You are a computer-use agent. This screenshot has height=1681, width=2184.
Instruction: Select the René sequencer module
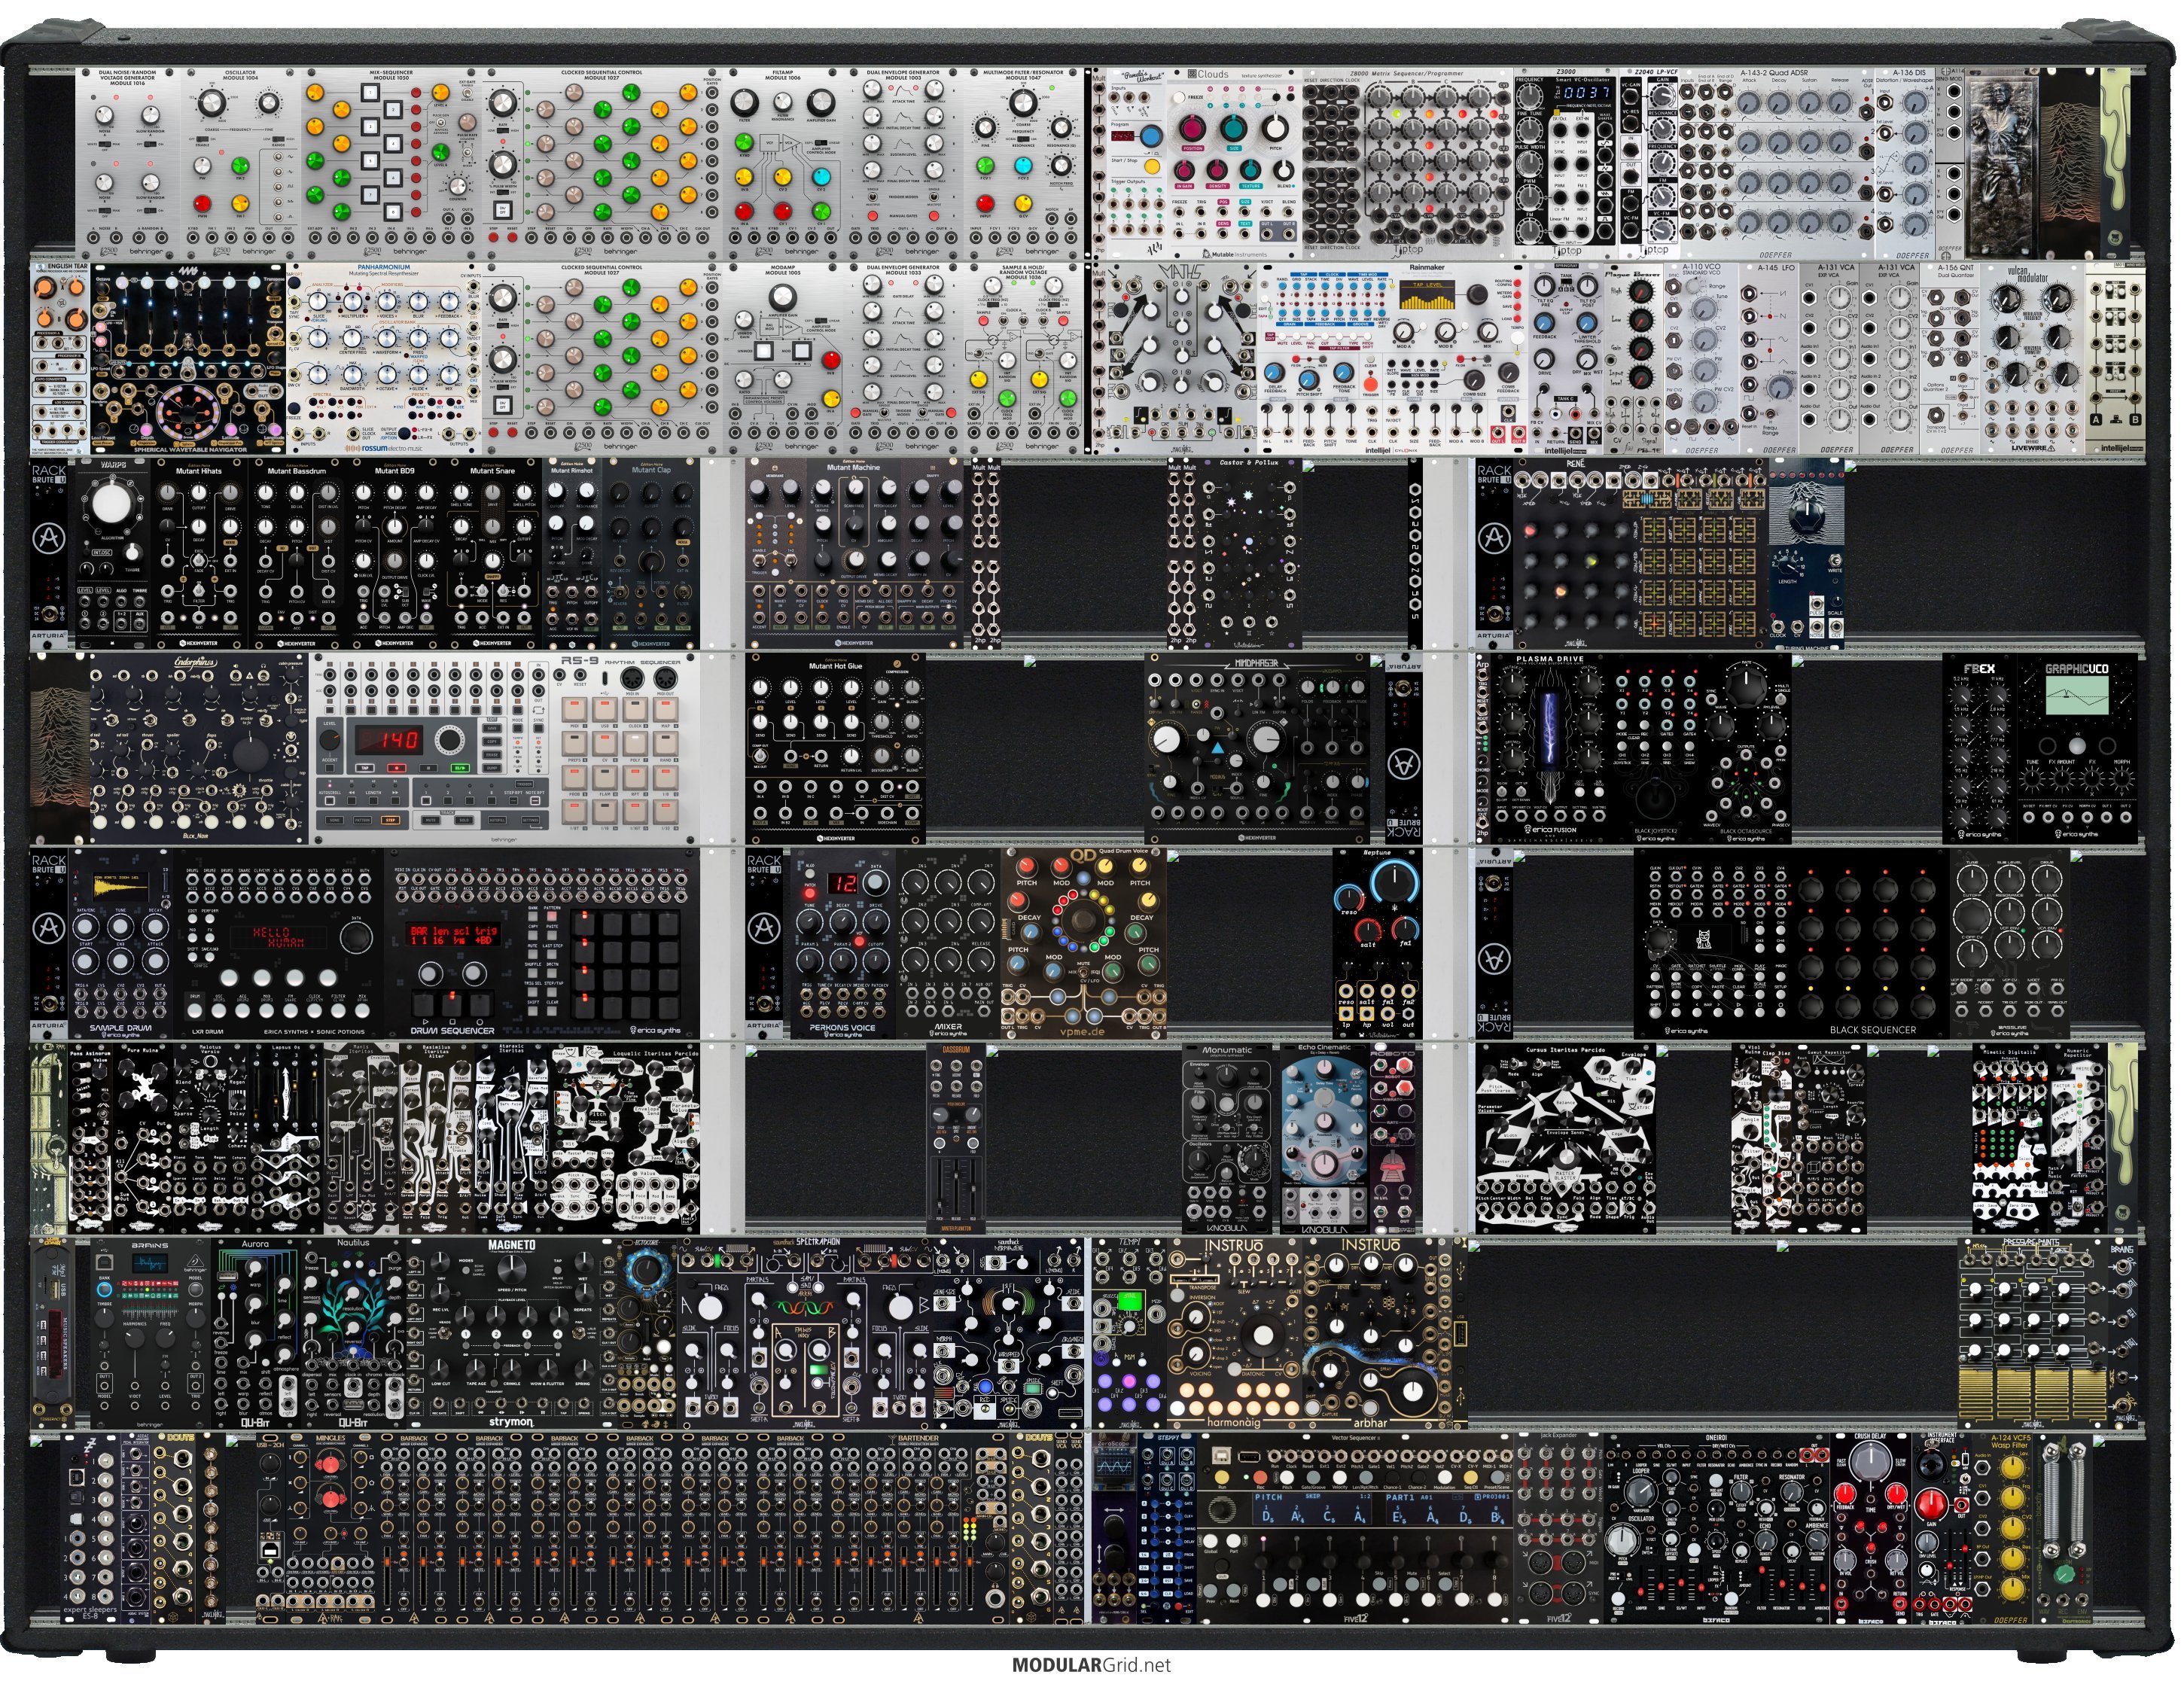coord(1642,554)
